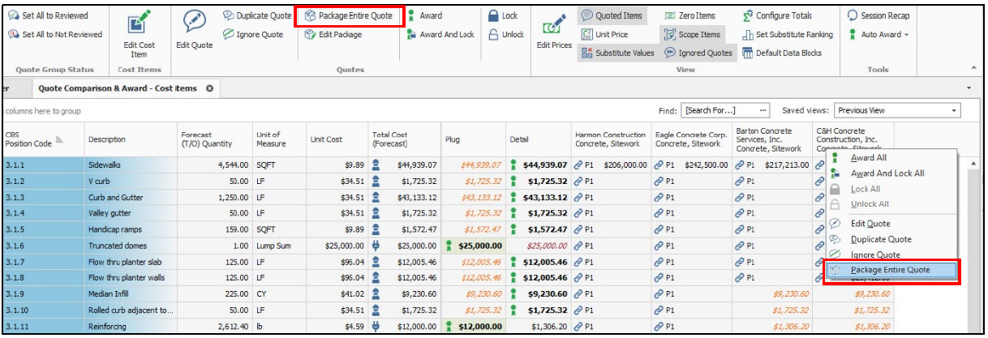988x338 pixels.
Task: Click the Lock padlock in the ribbon
Action: [x=493, y=15]
